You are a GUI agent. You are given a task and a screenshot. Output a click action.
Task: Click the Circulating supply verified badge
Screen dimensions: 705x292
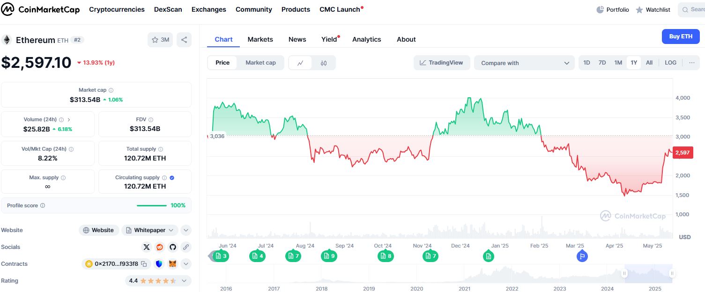172,178
